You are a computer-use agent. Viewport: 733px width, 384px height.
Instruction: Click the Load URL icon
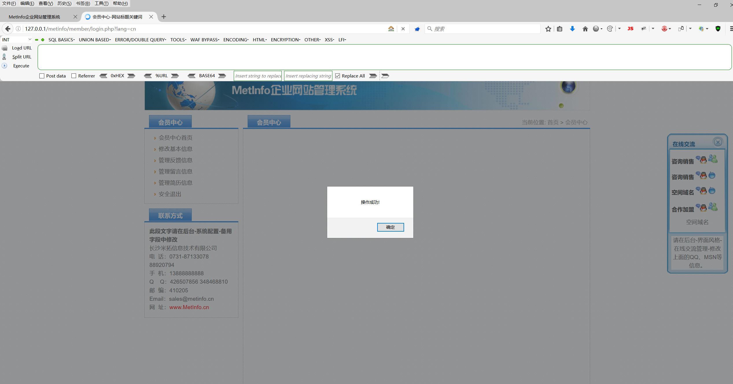[x=5, y=48]
